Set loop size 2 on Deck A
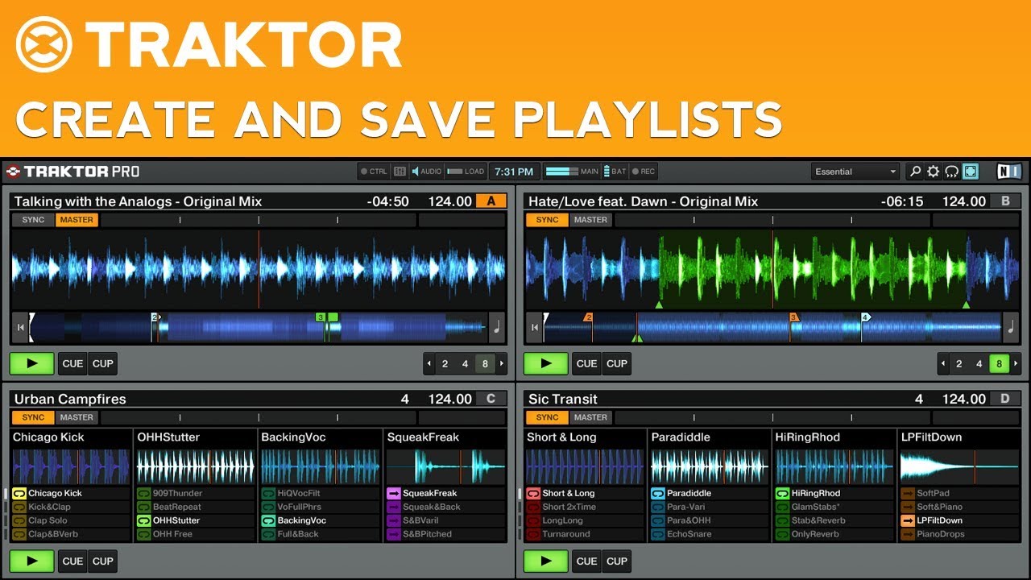The image size is (1031, 580). click(445, 363)
